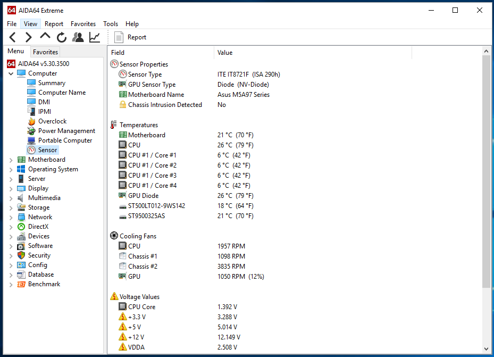Collapse the Computer tree node
Screen dimensions: 494x357
click(11, 73)
